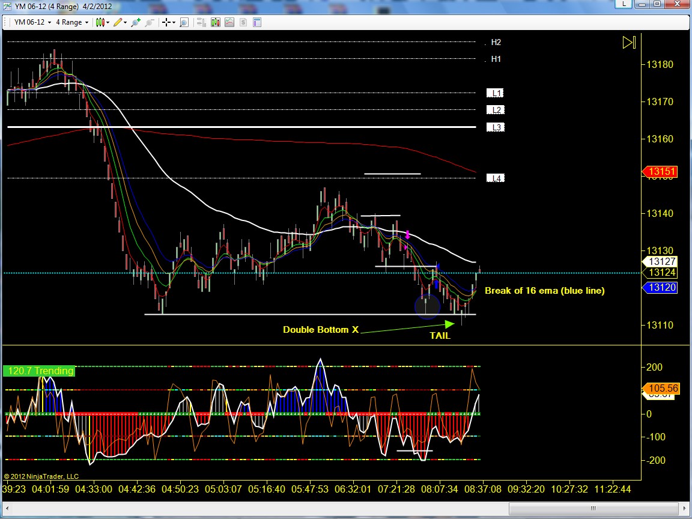Click the L button in title bar
Screen dimensions: 692x519
tap(624, 4)
